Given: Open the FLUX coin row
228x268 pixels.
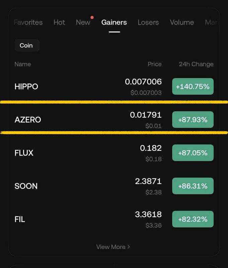Looking at the screenshot, I should (24, 153).
